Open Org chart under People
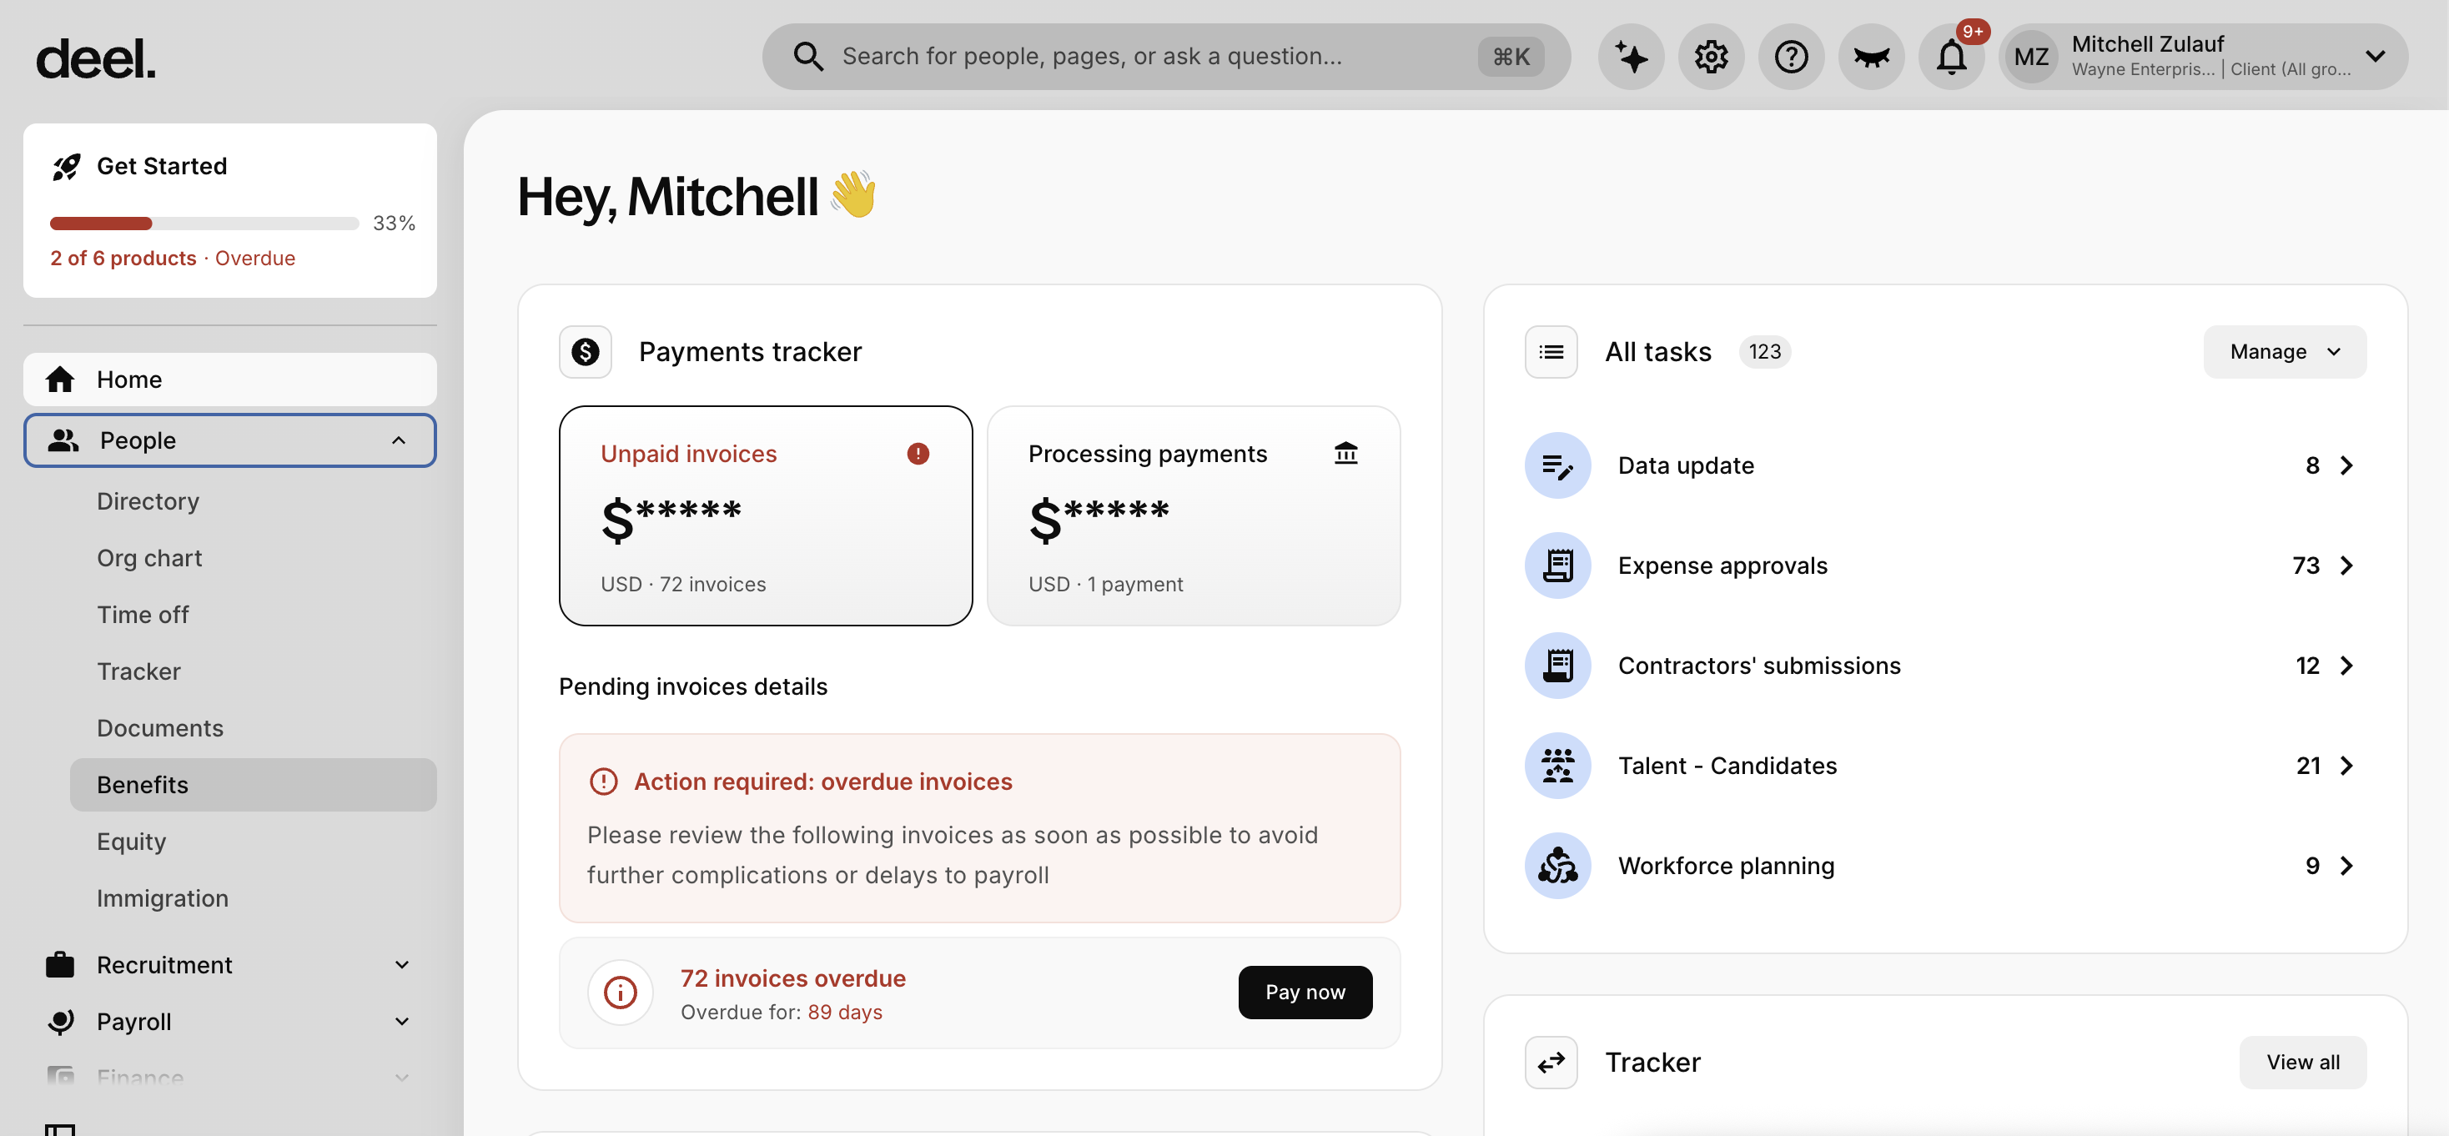2449x1136 pixels. 149,558
